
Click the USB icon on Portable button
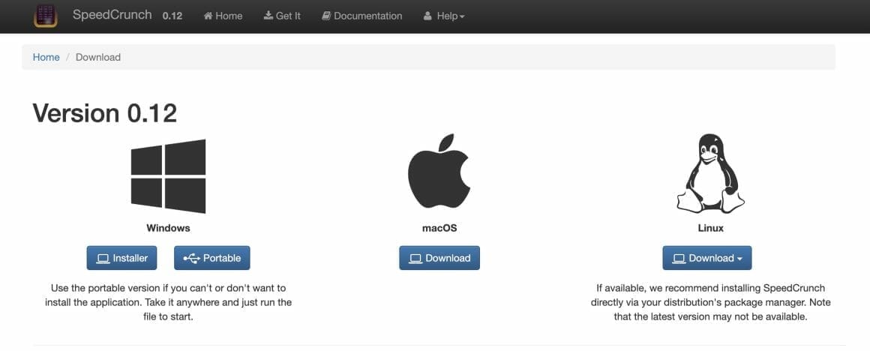tap(191, 258)
